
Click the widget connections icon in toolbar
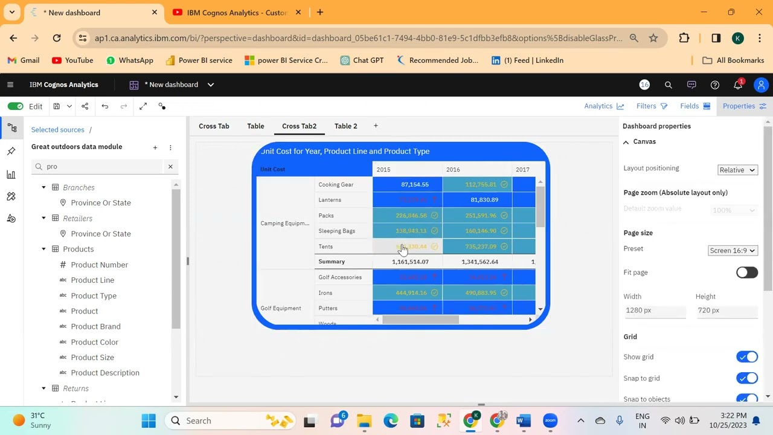(162, 106)
